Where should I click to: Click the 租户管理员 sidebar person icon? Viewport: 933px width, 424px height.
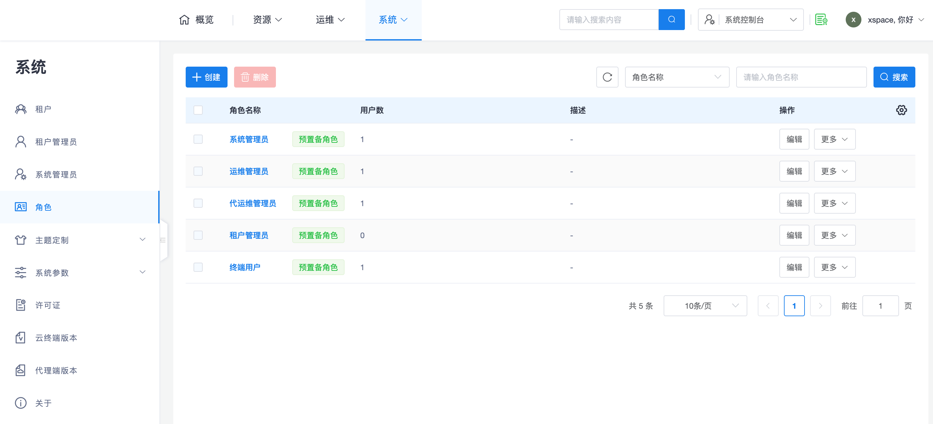point(21,141)
